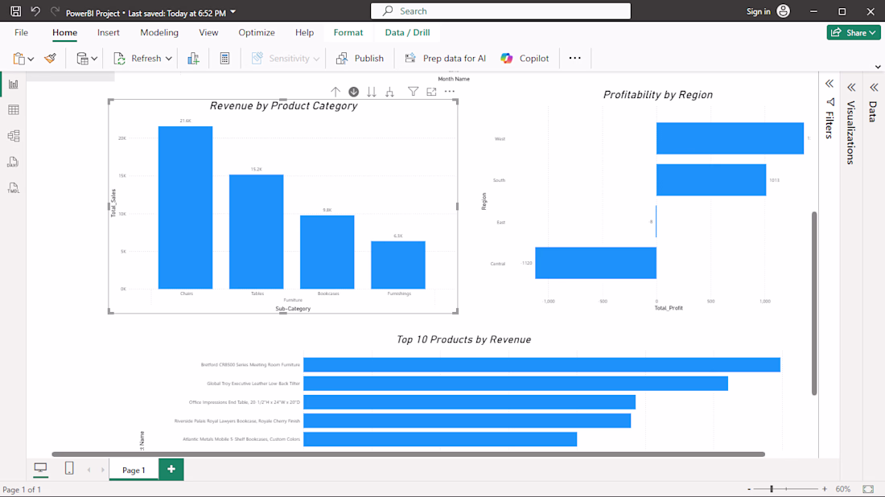Image resolution: width=885 pixels, height=497 pixels.
Task: Open the title bar file name dropdown
Action: [x=233, y=12]
